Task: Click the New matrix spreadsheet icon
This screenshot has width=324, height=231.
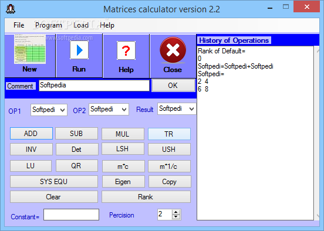Action: (30, 49)
